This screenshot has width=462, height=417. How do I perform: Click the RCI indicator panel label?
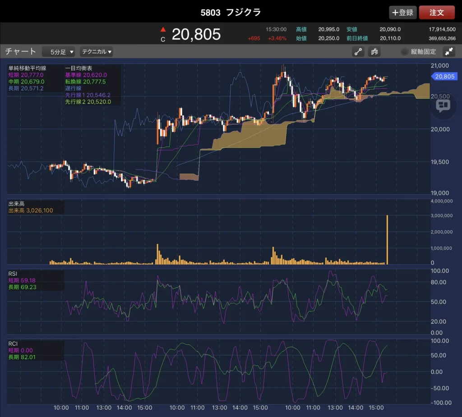click(x=13, y=344)
